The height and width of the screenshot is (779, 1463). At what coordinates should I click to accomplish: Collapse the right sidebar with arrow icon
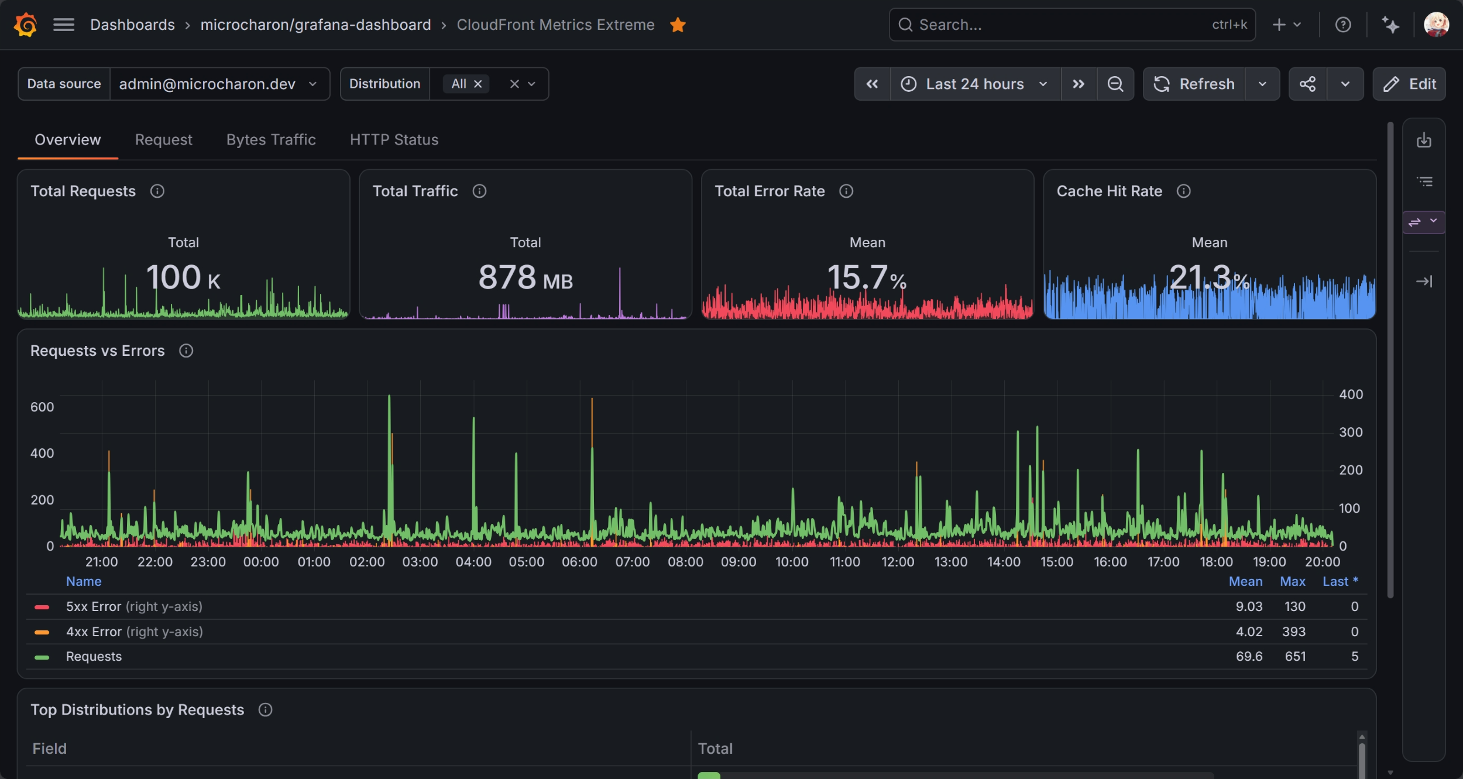coord(1424,282)
